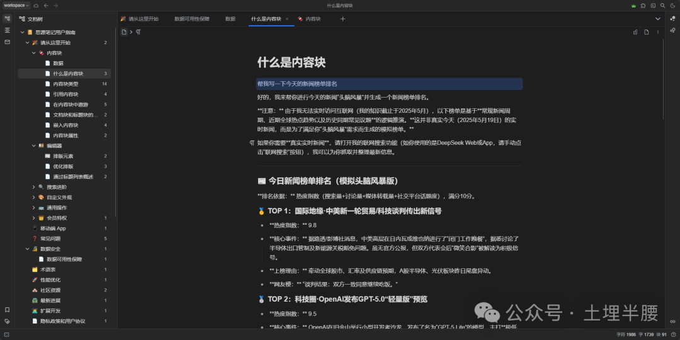Click the export preview page icon

point(647,32)
